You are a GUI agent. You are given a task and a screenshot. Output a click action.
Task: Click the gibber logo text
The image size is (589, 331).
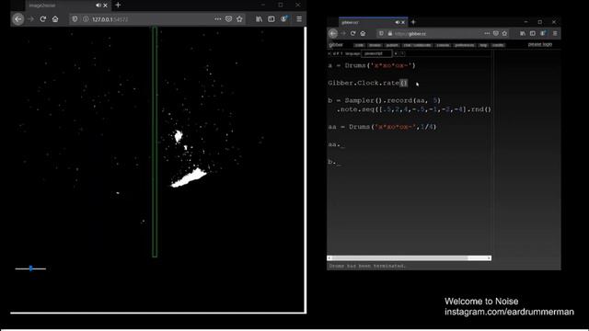pyautogui.click(x=336, y=45)
